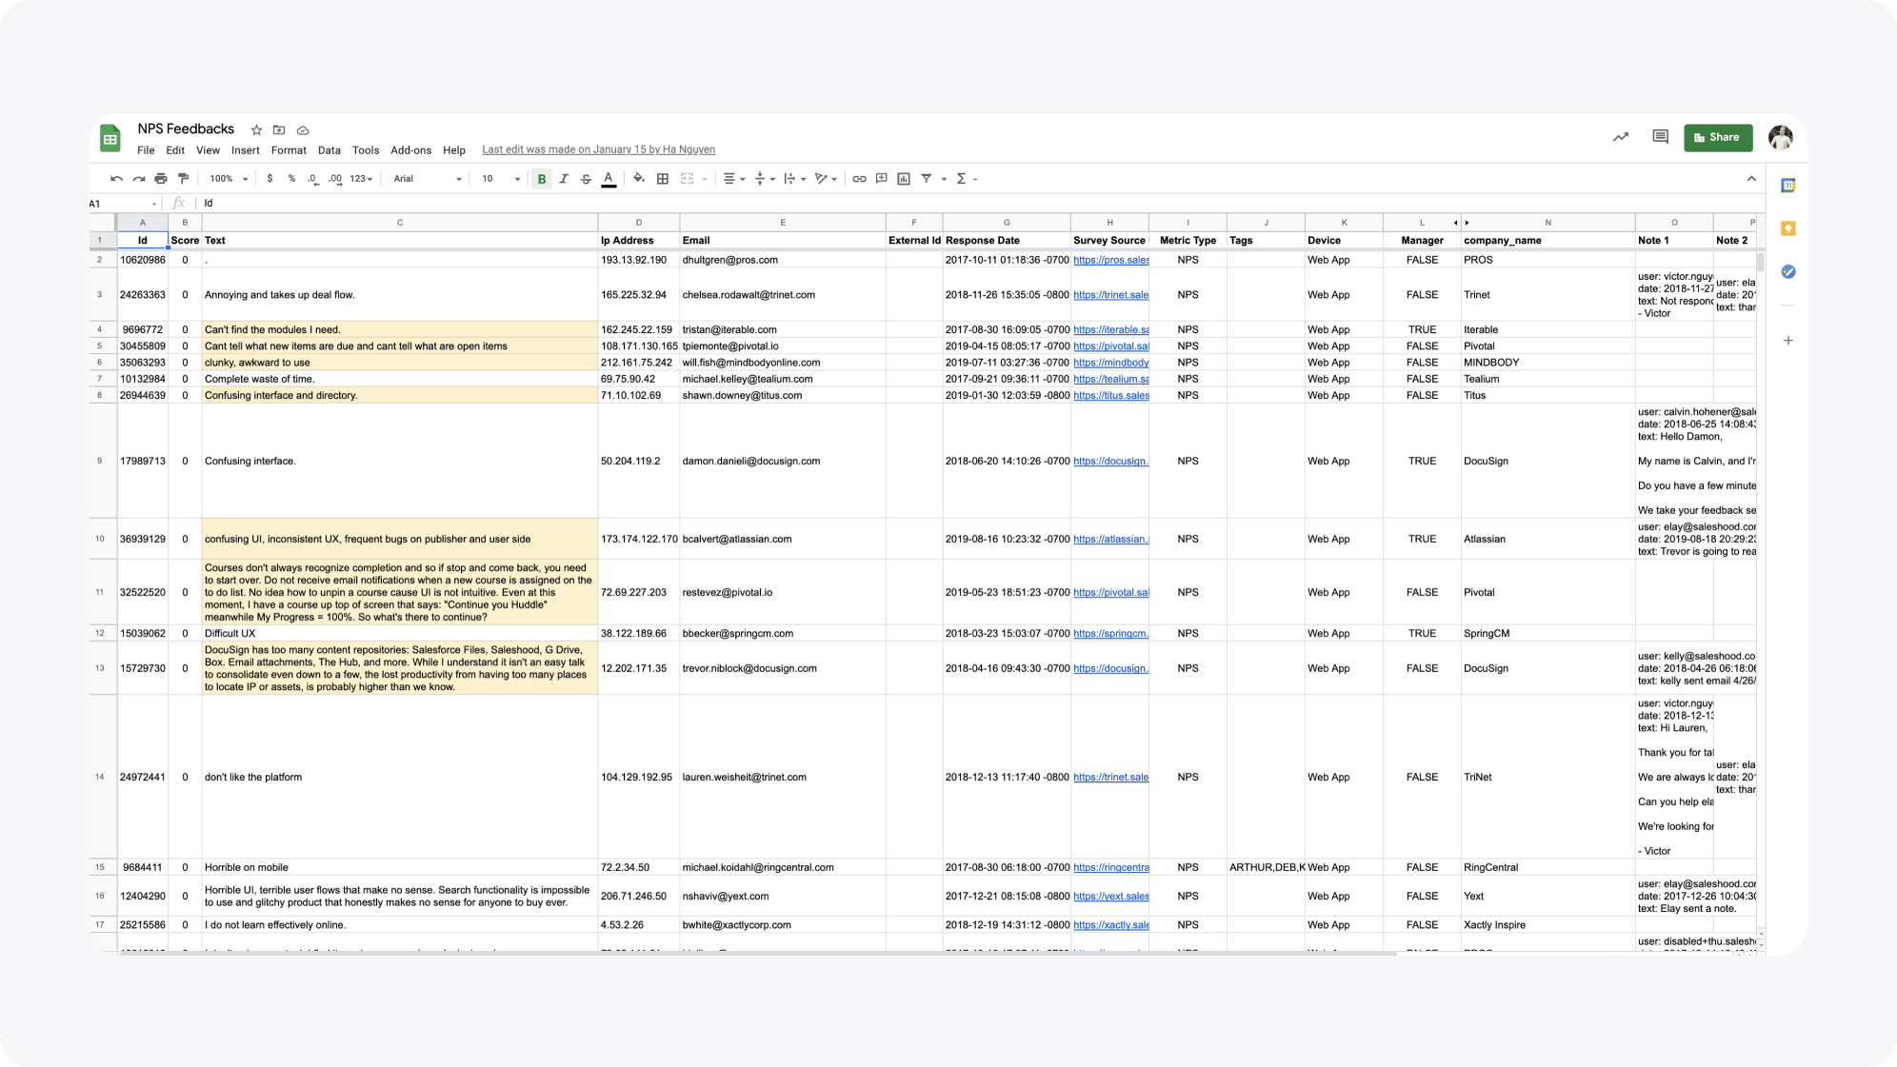Open the File menu
Viewport: 1897px width, 1067px height.
click(146, 150)
